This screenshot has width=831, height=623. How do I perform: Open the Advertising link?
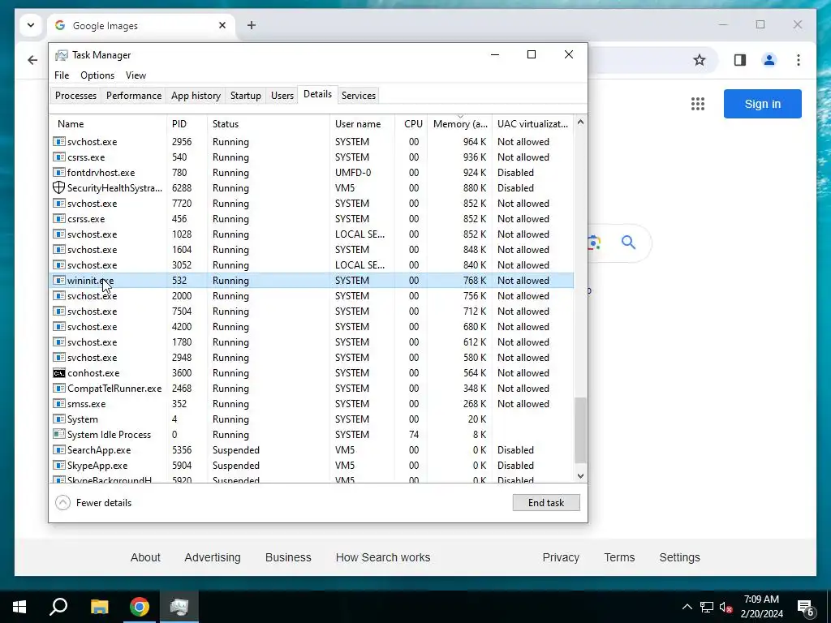pyautogui.click(x=213, y=557)
